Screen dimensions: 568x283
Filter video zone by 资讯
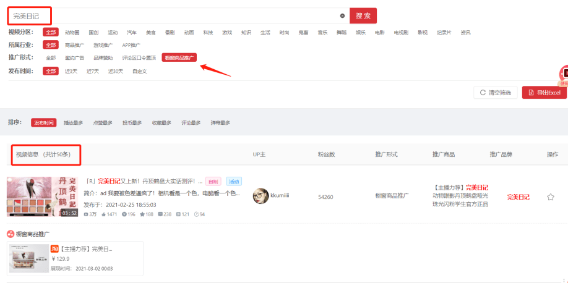(466, 32)
